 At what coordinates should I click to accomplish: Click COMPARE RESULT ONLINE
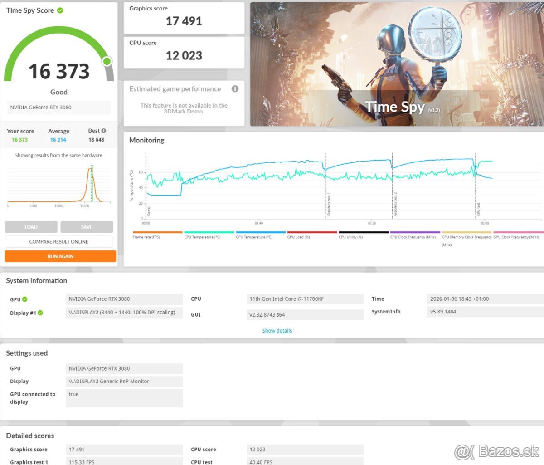(x=59, y=241)
